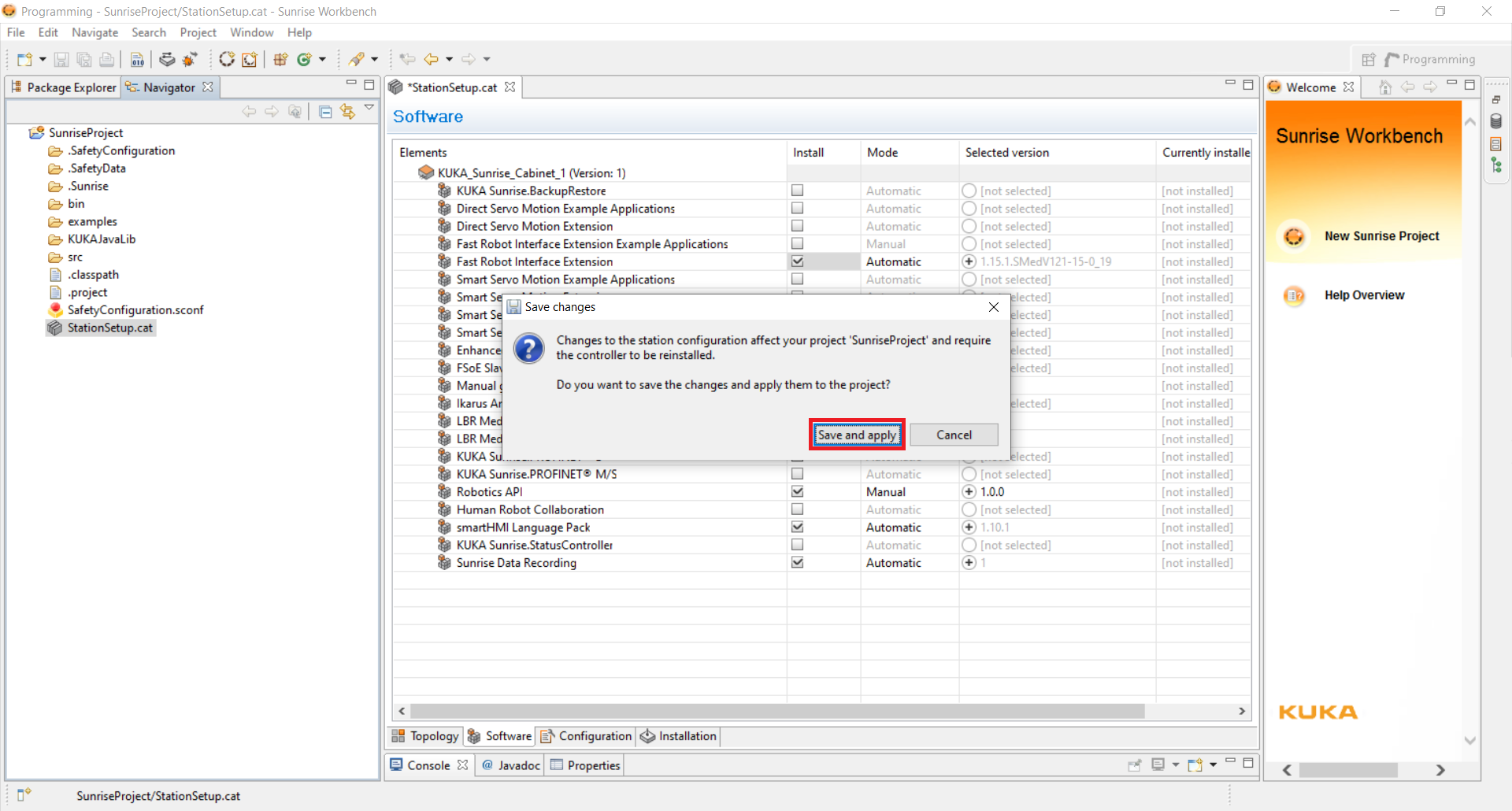Open the smartHMI Language Pack version selector

click(x=969, y=527)
